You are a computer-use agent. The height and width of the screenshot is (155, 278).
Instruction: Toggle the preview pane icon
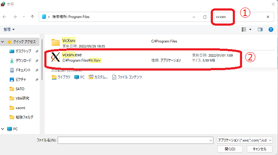(260, 29)
